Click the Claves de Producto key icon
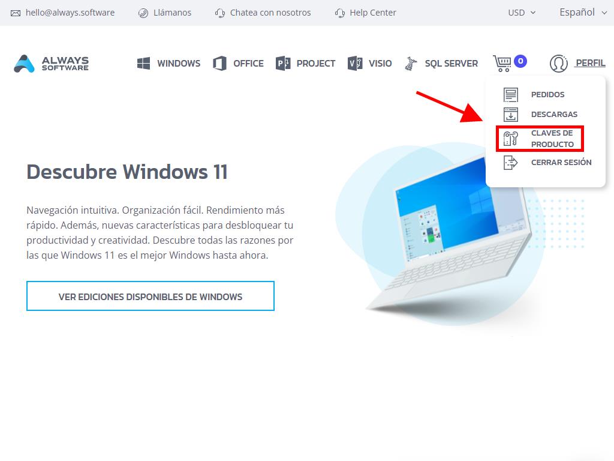 (x=510, y=139)
